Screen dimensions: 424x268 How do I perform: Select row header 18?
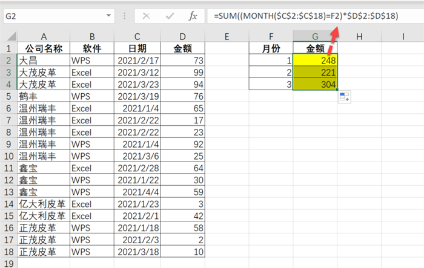(x=8, y=252)
